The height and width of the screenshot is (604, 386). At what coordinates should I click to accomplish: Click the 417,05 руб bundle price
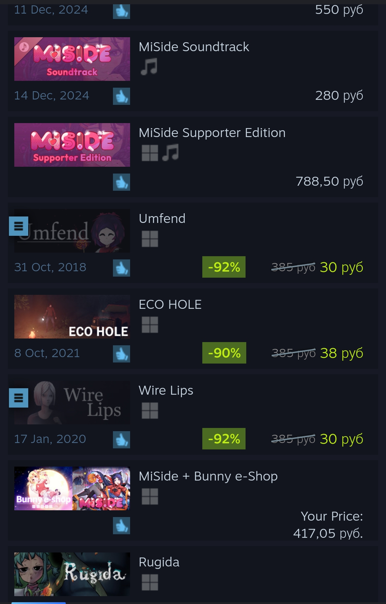click(328, 534)
